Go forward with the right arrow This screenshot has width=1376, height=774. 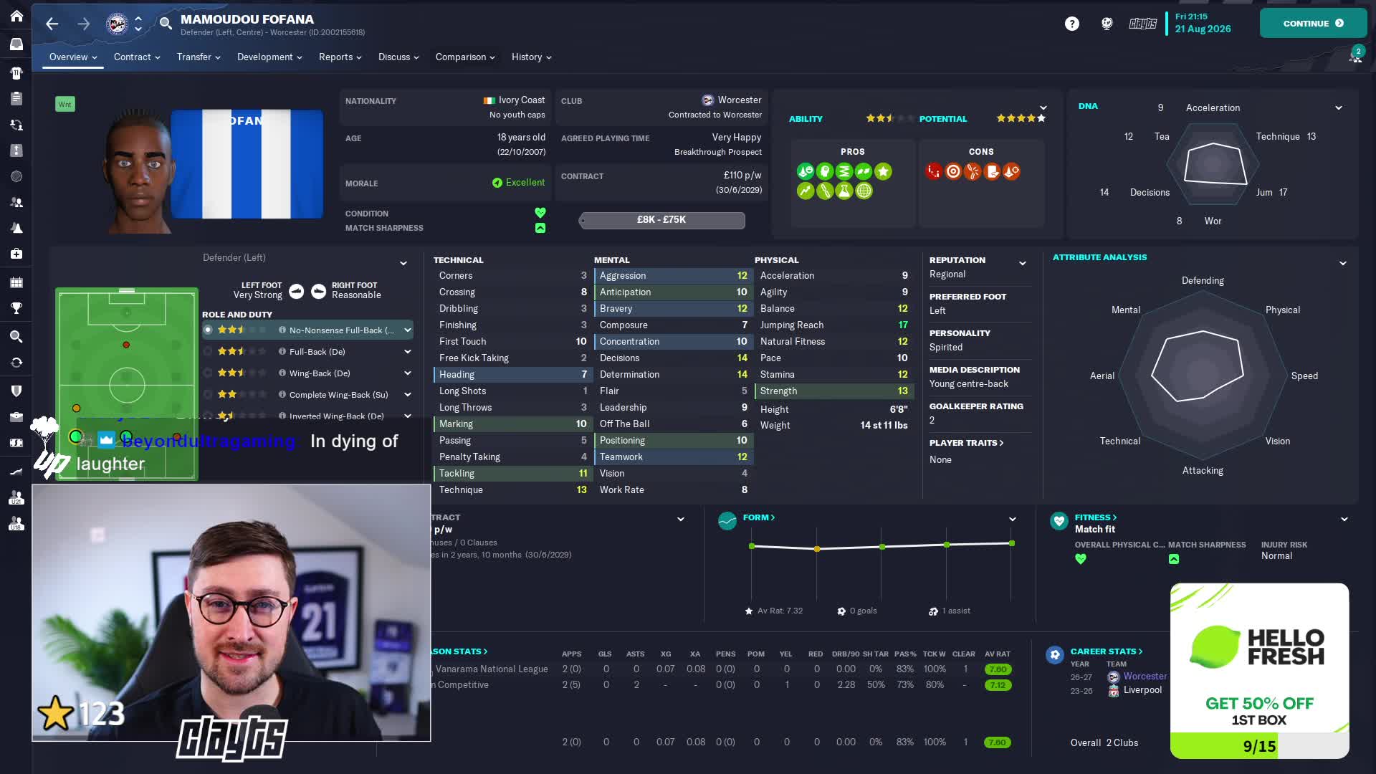click(x=84, y=24)
